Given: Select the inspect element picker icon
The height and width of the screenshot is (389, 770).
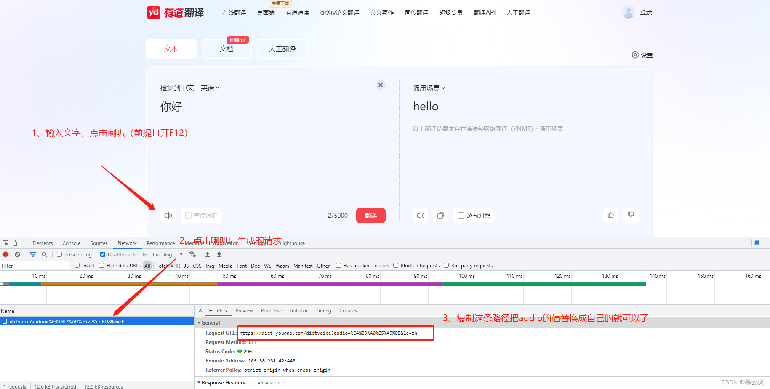Looking at the screenshot, I should pyautogui.click(x=6, y=243).
